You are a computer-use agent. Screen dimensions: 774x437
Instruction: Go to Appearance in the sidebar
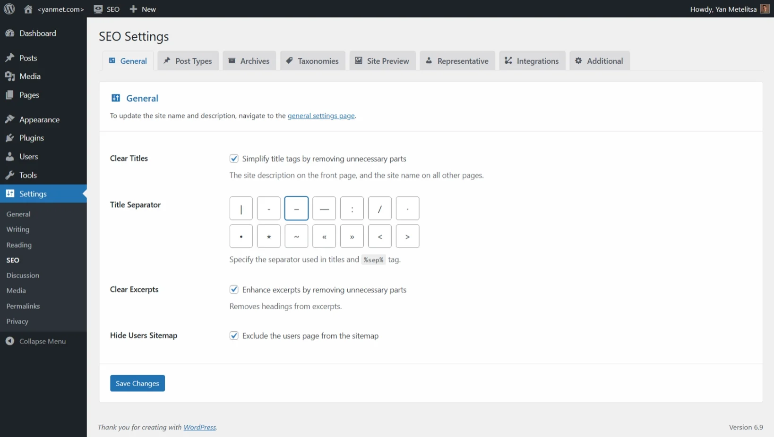point(39,119)
